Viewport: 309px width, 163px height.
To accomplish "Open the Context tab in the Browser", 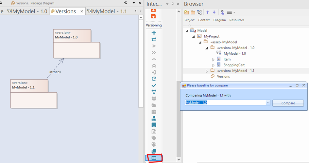I will pyautogui.click(x=204, y=20).
